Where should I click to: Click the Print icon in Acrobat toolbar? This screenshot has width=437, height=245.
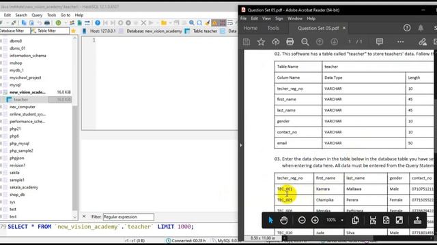pyautogui.click(x=290, y=42)
